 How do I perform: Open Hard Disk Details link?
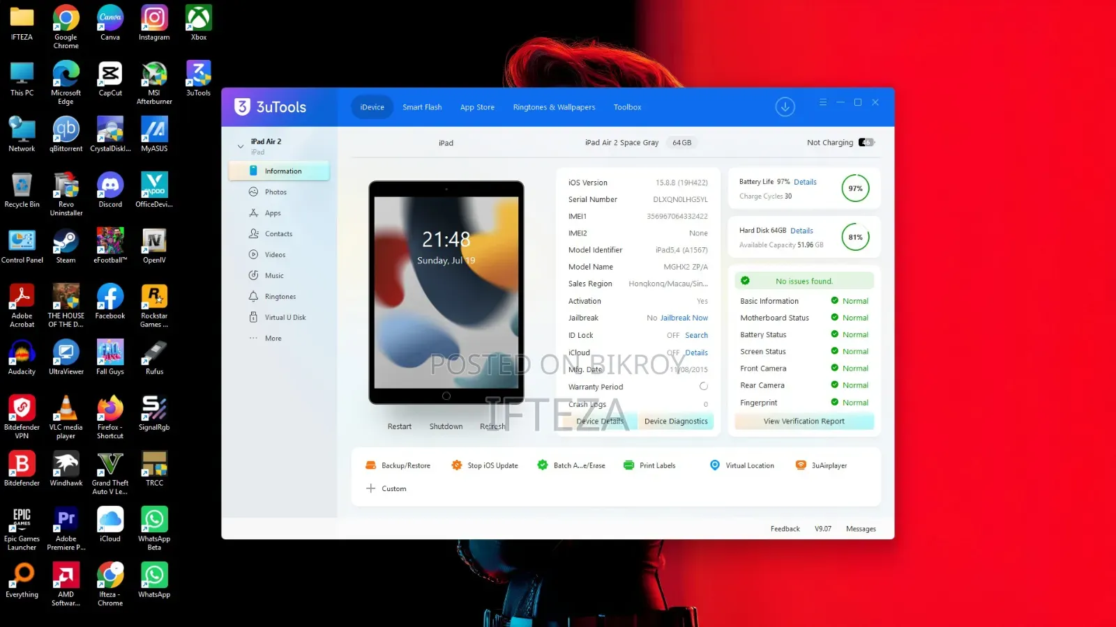click(x=801, y=231)
